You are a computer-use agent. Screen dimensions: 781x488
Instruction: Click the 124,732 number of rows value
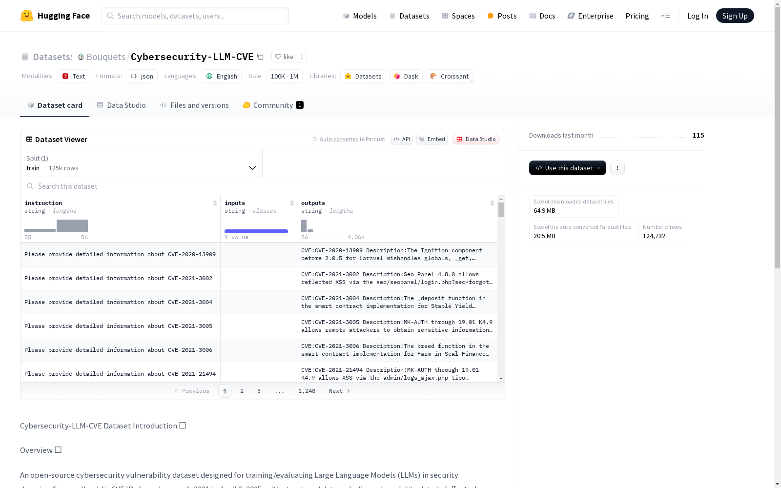[654, 236]
